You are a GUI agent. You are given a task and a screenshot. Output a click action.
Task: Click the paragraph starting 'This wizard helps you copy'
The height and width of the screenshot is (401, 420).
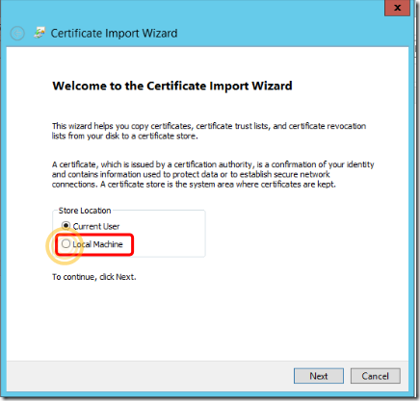[x=209, y=131]
